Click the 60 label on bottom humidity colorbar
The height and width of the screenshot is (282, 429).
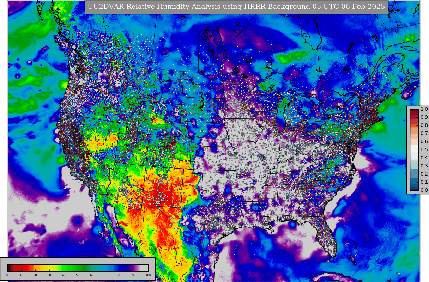point(92,275)
